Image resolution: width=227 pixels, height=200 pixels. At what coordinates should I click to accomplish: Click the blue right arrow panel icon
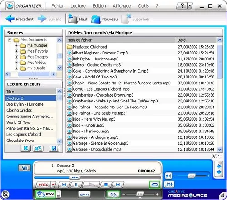[x=219, y=166]
